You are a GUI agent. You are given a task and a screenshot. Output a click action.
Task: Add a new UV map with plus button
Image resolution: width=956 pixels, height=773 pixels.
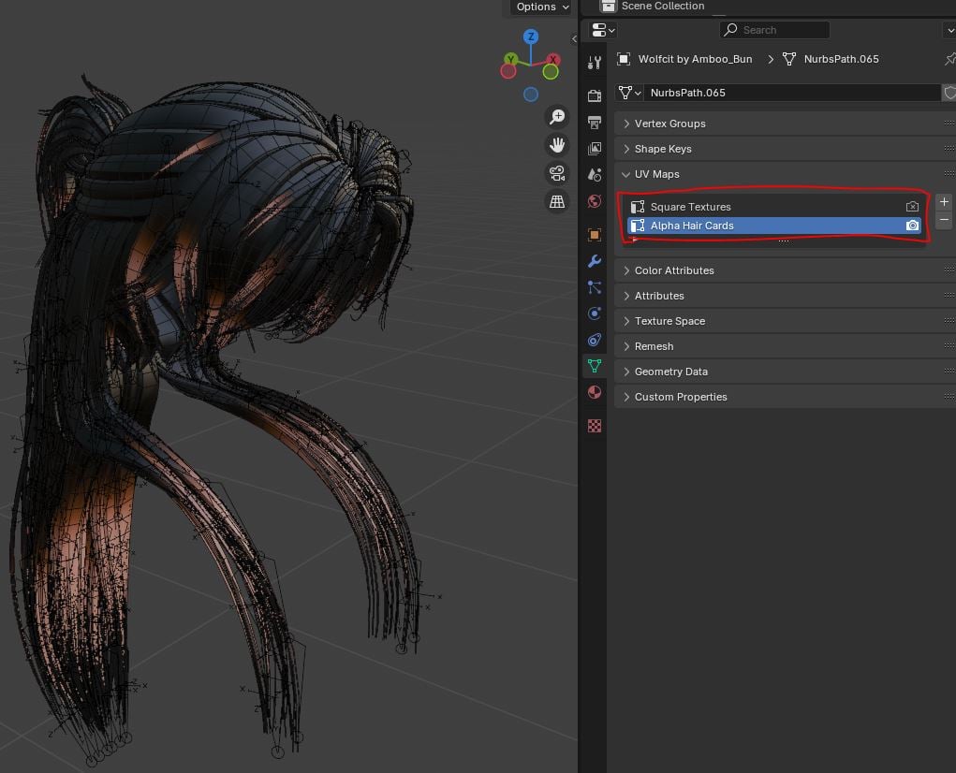click(x=944, y=202)
